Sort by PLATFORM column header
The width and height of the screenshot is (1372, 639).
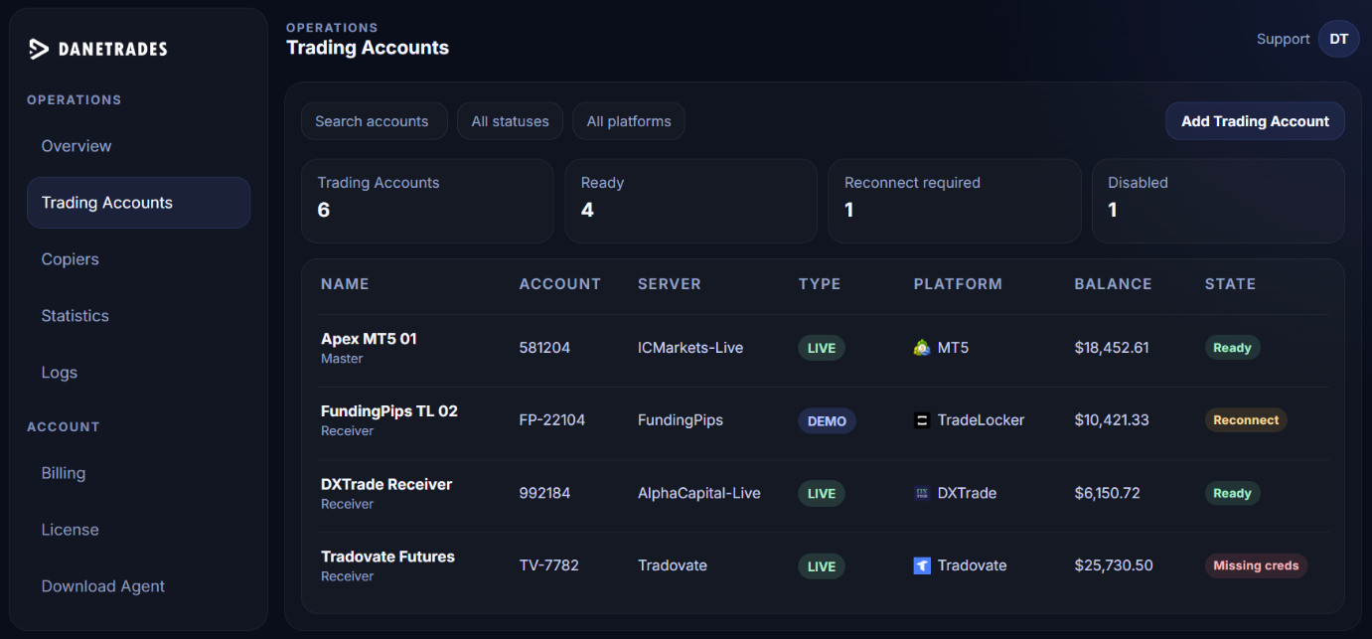point(958,284)
